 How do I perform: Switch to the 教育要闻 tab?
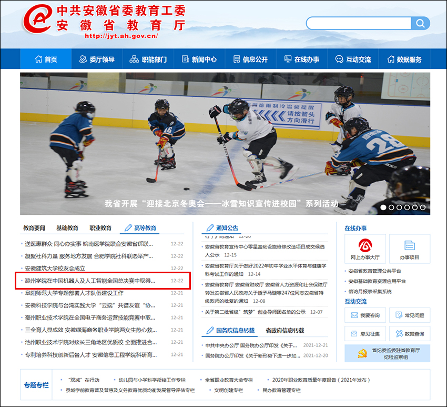(34, 228)
